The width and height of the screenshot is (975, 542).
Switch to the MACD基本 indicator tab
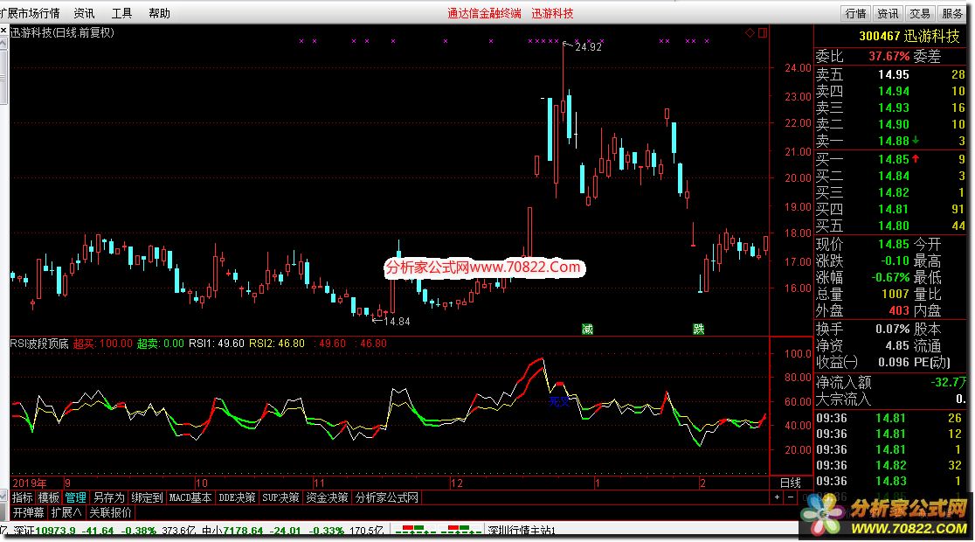pos(190,497)
